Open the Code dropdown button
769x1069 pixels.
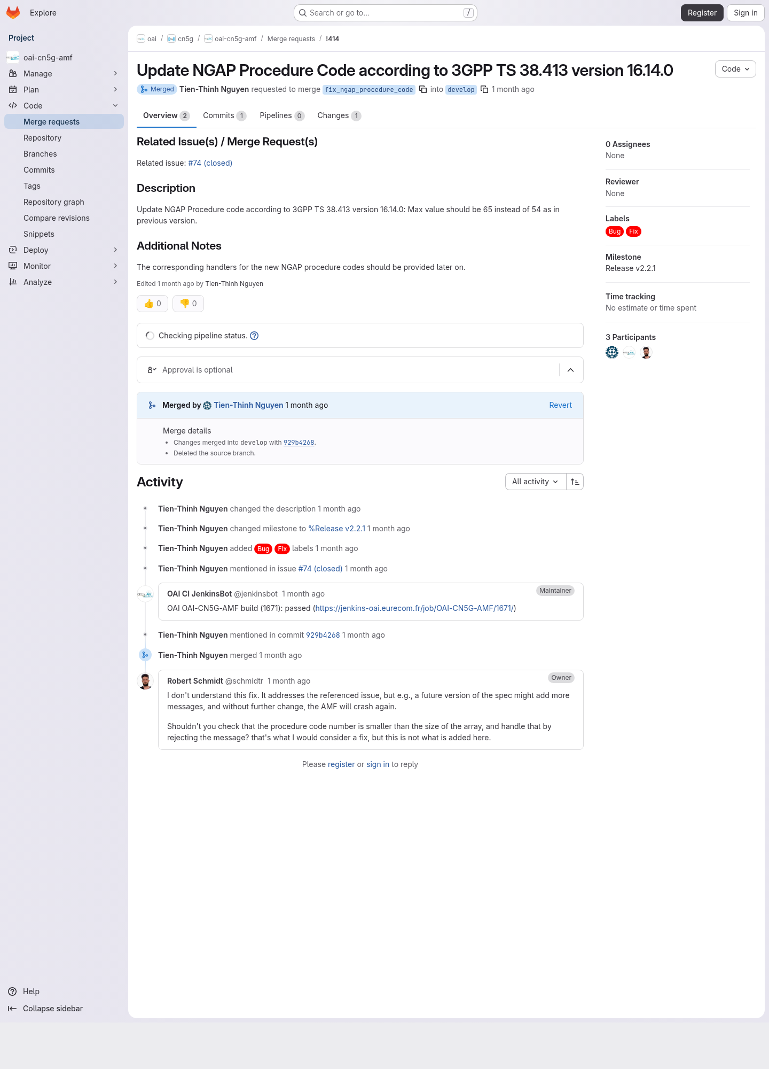tap(735, 69)
